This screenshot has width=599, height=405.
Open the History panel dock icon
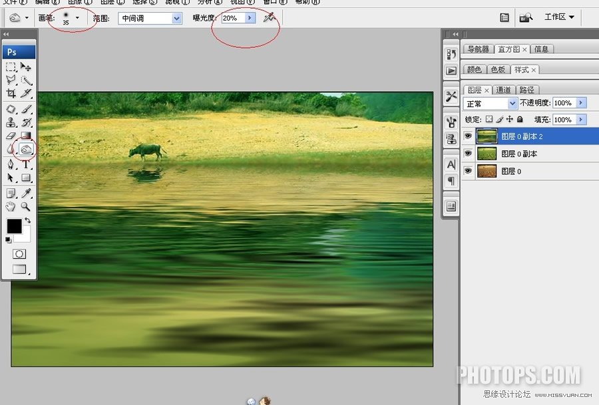[451, 55]
